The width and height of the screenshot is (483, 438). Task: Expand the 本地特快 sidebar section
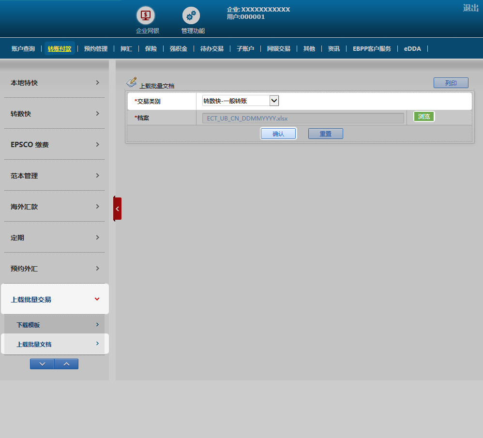click(x=54, y=83)
